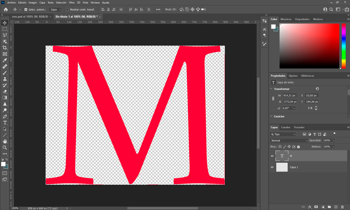Switch to the Canales tab
The width and height of the screenshot is (350, 210).
pyautogui.click(x=286, y=127)
